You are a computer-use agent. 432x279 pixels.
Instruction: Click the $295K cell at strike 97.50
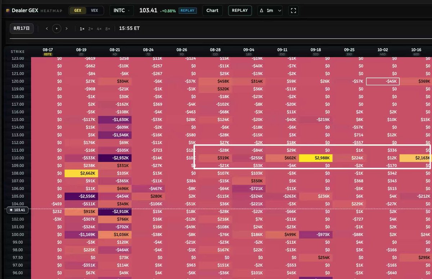pos(416,257)
